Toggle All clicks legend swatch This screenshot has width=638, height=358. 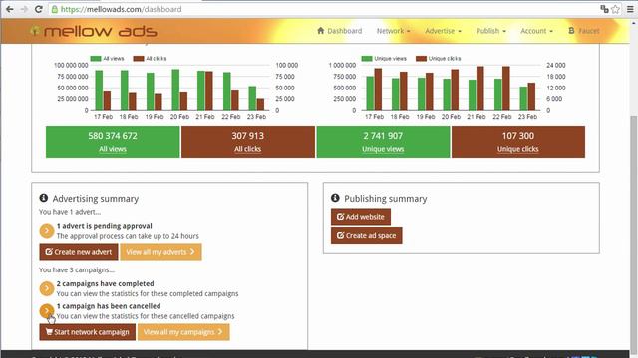(139, 59)
